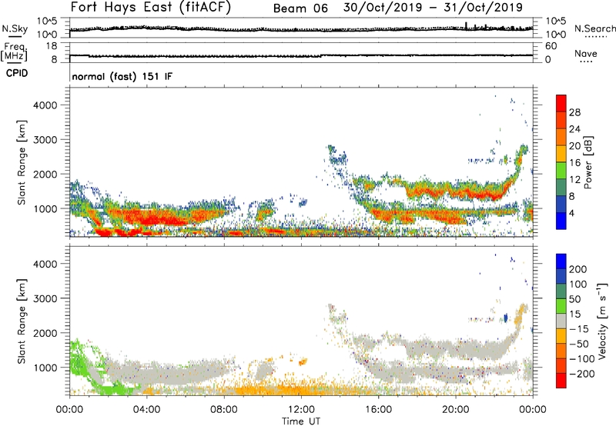Click the 'Time UT' axis title

click(301, 421)
